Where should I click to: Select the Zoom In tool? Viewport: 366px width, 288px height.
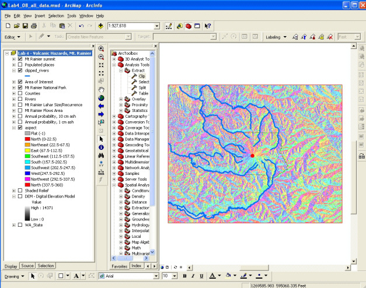tap(101, 48)
